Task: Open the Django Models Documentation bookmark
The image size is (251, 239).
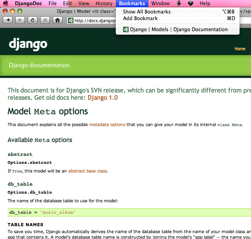Action: pos(178,29)
